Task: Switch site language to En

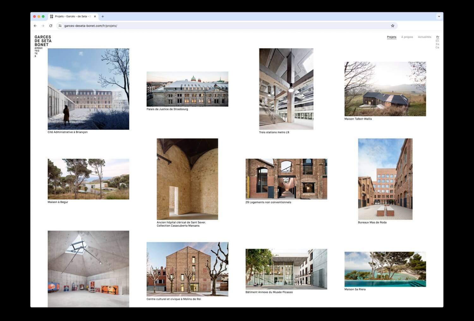Action: click(437, 41)
